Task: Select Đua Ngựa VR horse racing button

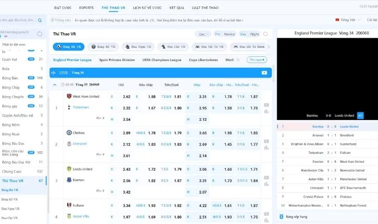Action: click(x=138, y=47)
